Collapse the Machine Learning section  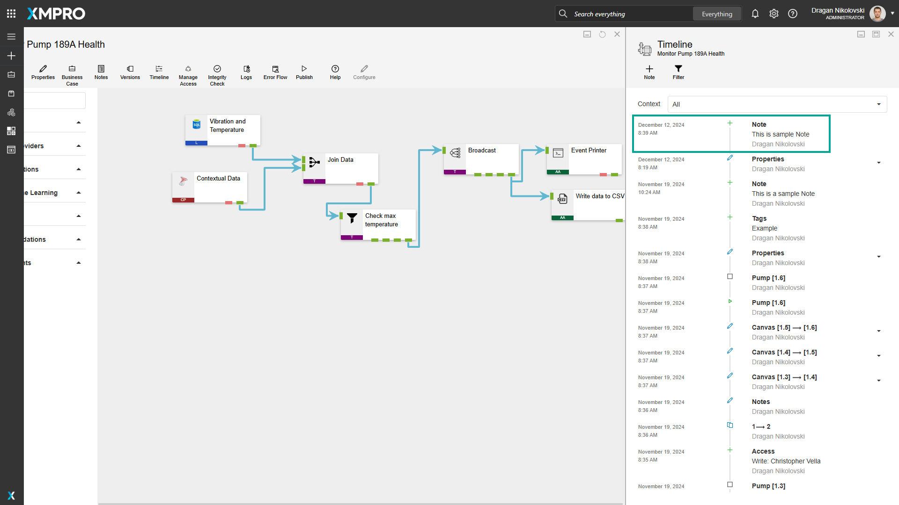pyautogui.click(x=78, y=192)
